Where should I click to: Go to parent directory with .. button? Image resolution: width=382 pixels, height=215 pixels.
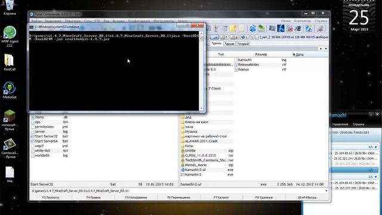[x=257, y=37]
